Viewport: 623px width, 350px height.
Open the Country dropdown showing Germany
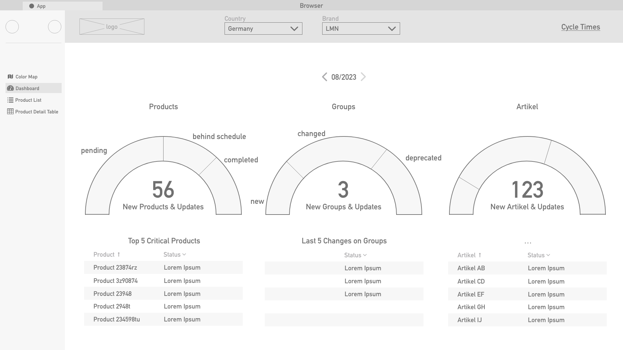tap(263, 29)
